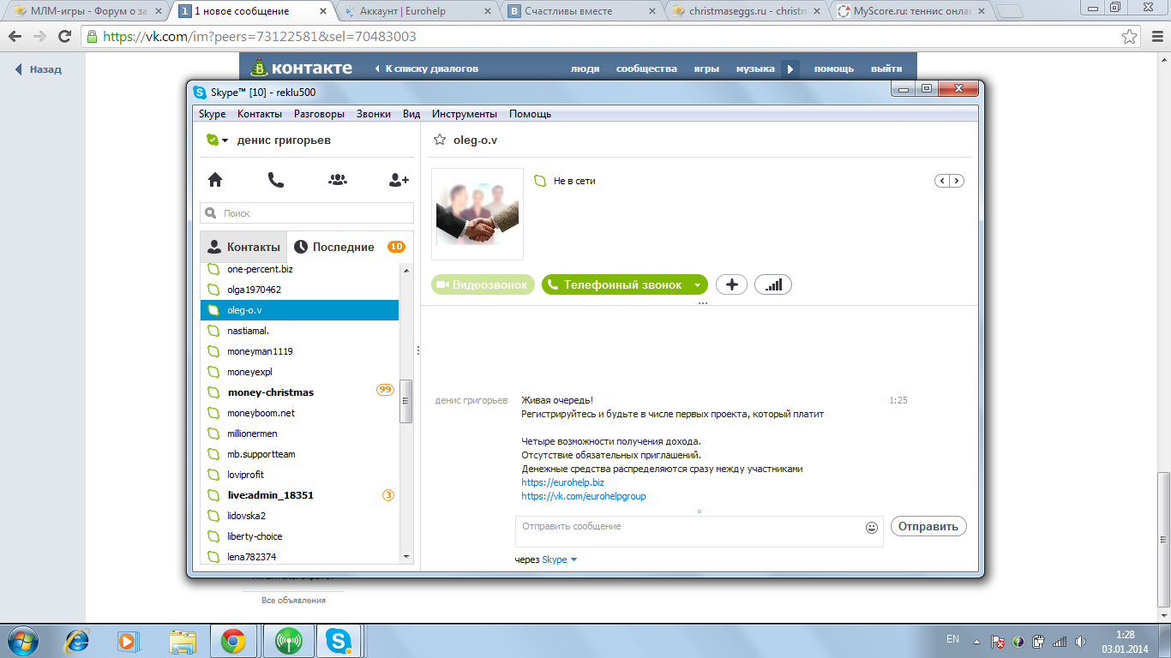Open Skype Home view icon
This screenshot has height=658, width=1171.
215,180
